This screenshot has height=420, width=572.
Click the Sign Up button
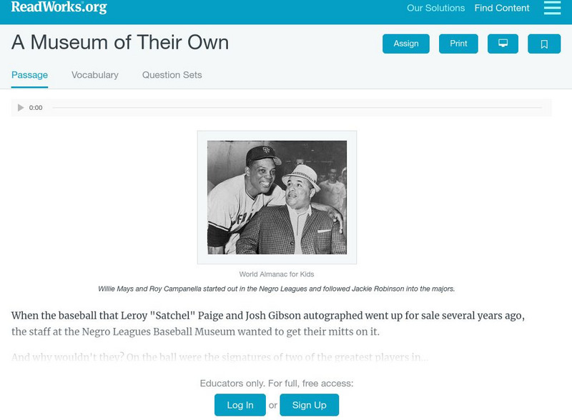click(x=309, y=405)
